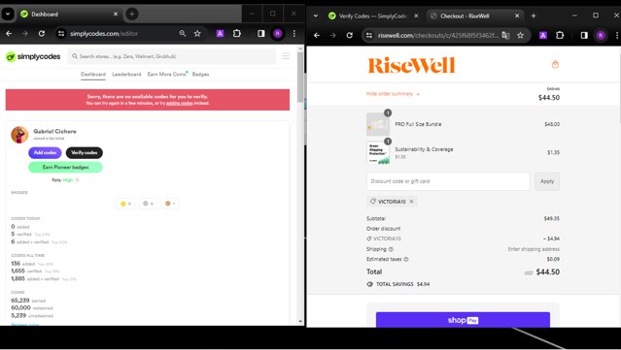Open Chrome three-dot menu in SimplyCodes window
This screenshot has height=350, width=621.
(294, 34)
